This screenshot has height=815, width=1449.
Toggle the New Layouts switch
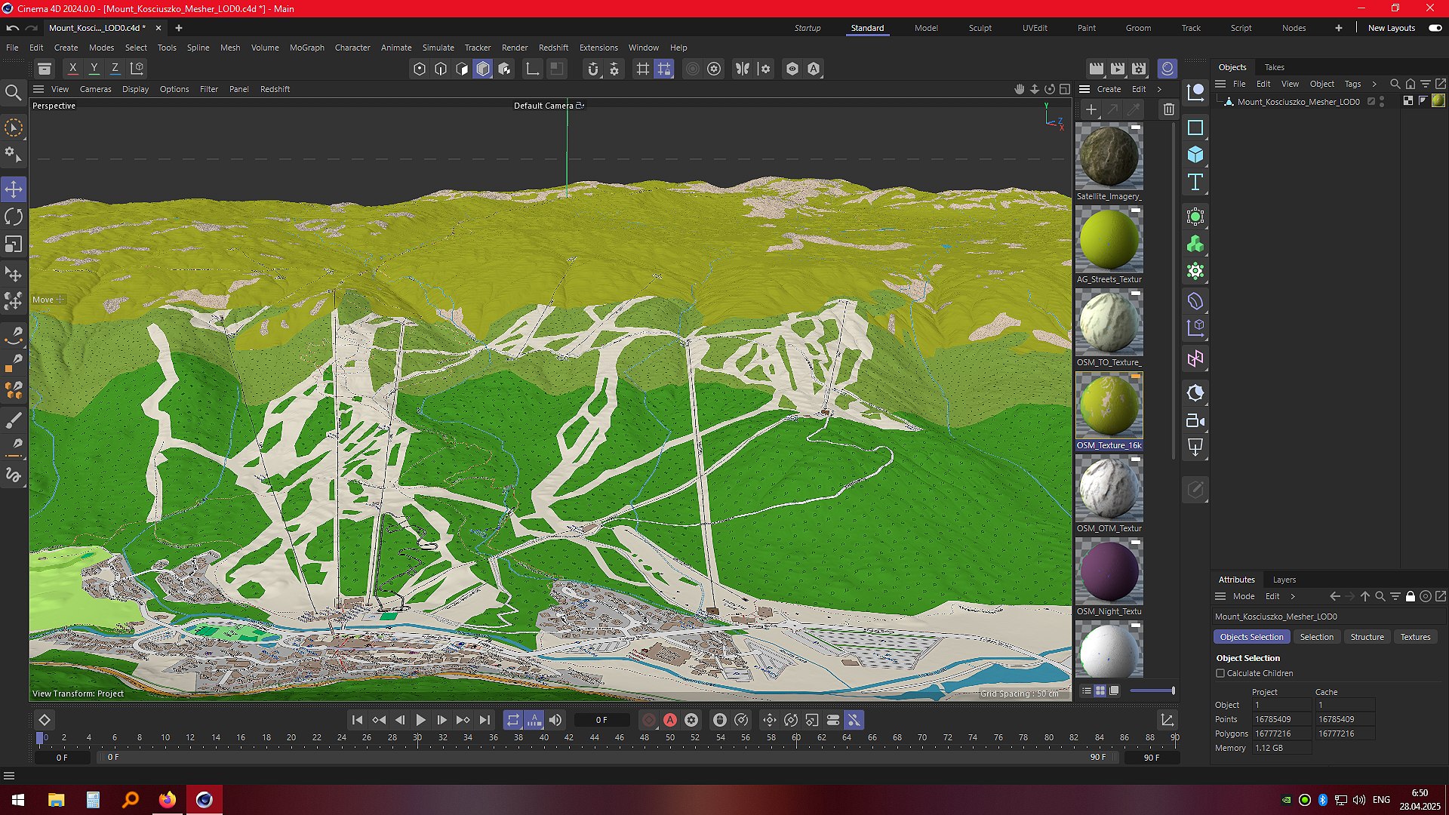(1435, 28)
